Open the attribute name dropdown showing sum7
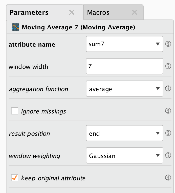 [124, 44]
